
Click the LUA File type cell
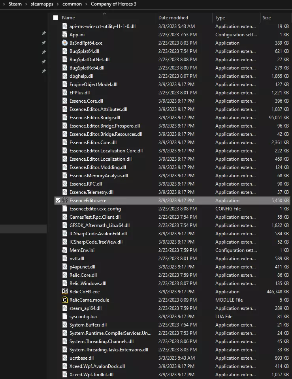coord(224,316)
